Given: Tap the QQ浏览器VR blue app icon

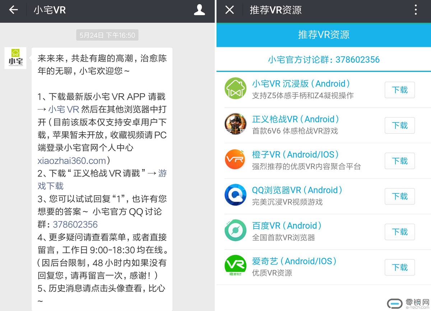Looking at the screenshot, I should 236,195.
